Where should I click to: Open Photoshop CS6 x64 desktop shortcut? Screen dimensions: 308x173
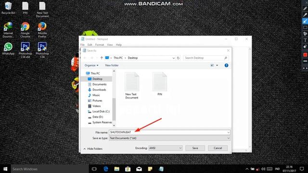[x=25, y=50]
